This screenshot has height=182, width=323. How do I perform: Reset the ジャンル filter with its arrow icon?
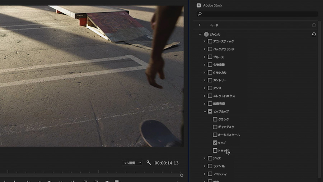314,34
